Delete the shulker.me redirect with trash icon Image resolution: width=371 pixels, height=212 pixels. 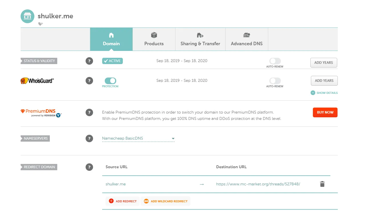tap(322, 184)
